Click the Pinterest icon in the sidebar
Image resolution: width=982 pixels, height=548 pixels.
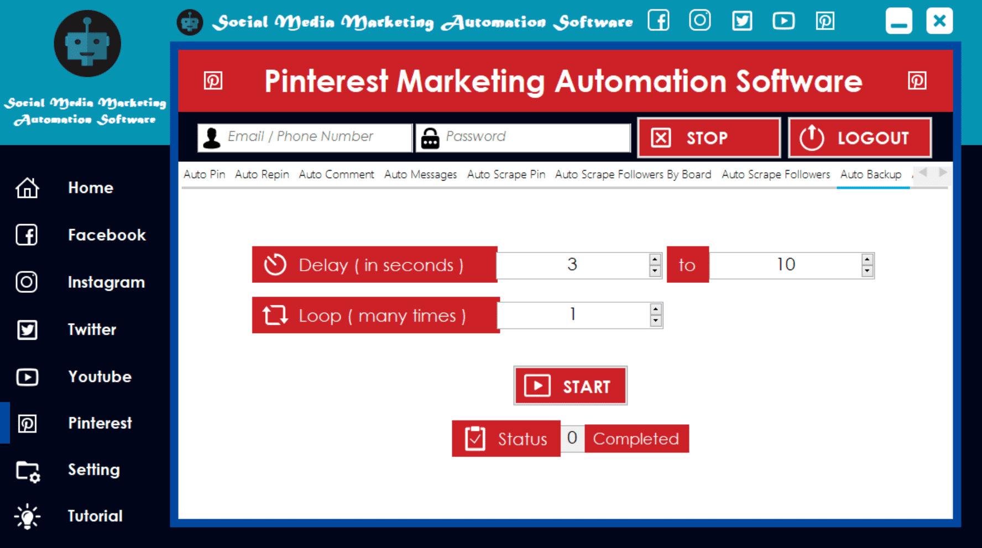pos(27,424)
